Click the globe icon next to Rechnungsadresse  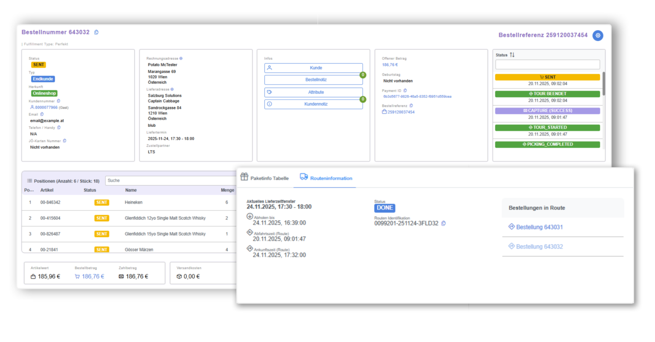click(181, 59)
